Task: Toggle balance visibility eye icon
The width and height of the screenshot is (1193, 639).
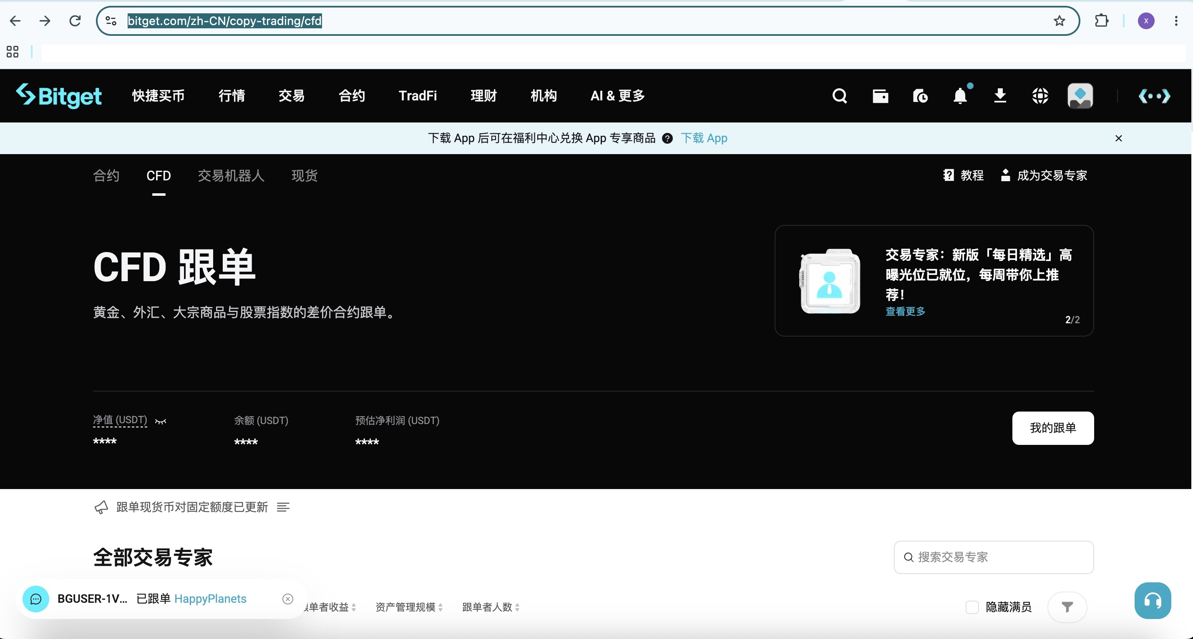Action: click(x=161, y=421)
